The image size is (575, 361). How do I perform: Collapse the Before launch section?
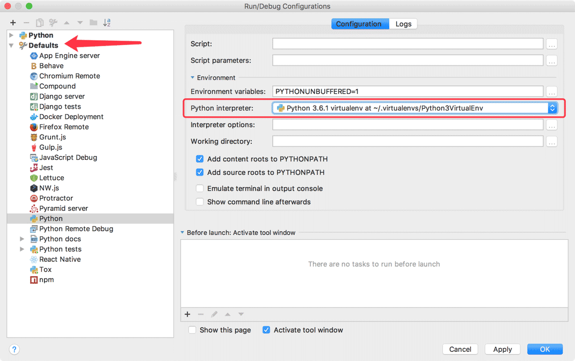coord(182,233)
